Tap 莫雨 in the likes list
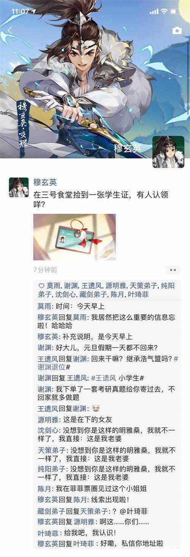 [53, 286]
